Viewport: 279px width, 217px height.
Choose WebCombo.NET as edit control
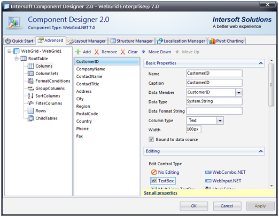(226, 172)
